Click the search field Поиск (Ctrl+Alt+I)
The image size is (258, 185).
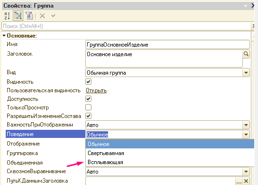126,26
